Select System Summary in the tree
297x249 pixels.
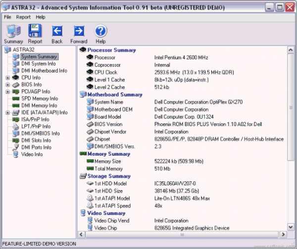pos(39,56)
